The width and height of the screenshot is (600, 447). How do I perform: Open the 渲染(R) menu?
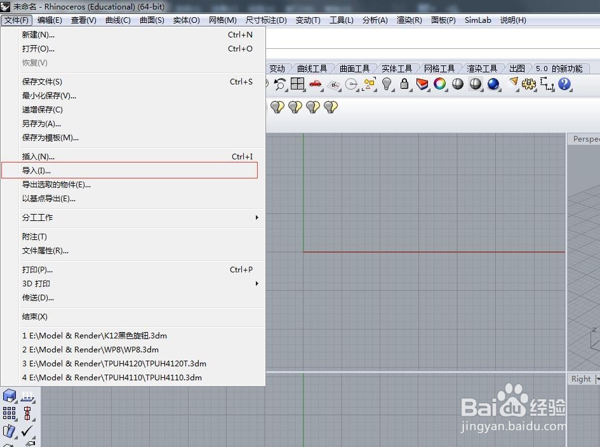410,20
